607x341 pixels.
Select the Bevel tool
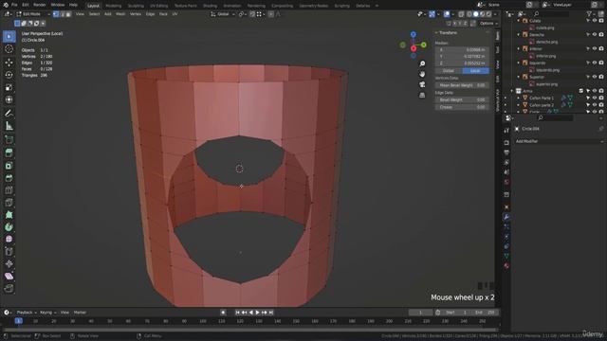9,178
